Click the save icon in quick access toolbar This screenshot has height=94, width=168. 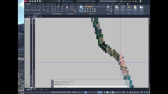click(35, 1)
